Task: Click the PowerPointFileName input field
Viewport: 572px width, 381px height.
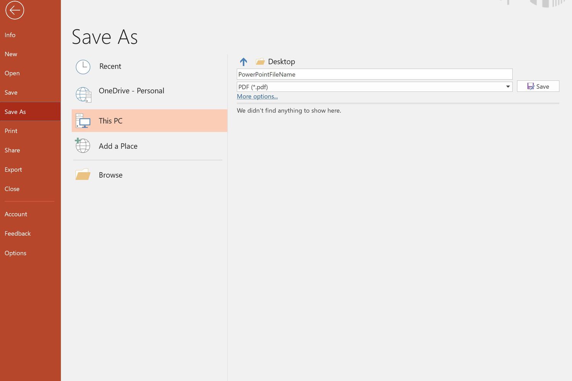Action: pyautogui.click(x=374, y=74)
